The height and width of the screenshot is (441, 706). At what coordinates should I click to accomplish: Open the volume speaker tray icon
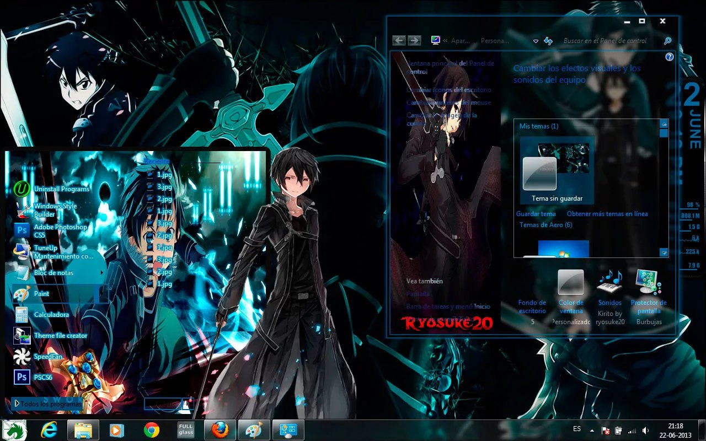pyautogui.click(x=645, y=430)
